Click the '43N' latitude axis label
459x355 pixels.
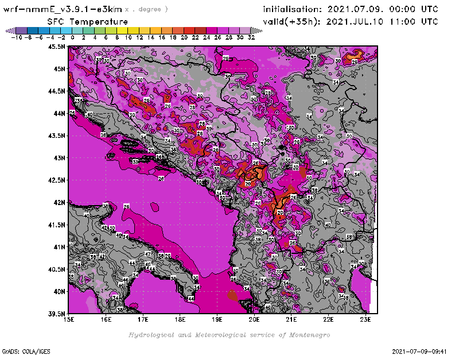(x=59, y=158)
